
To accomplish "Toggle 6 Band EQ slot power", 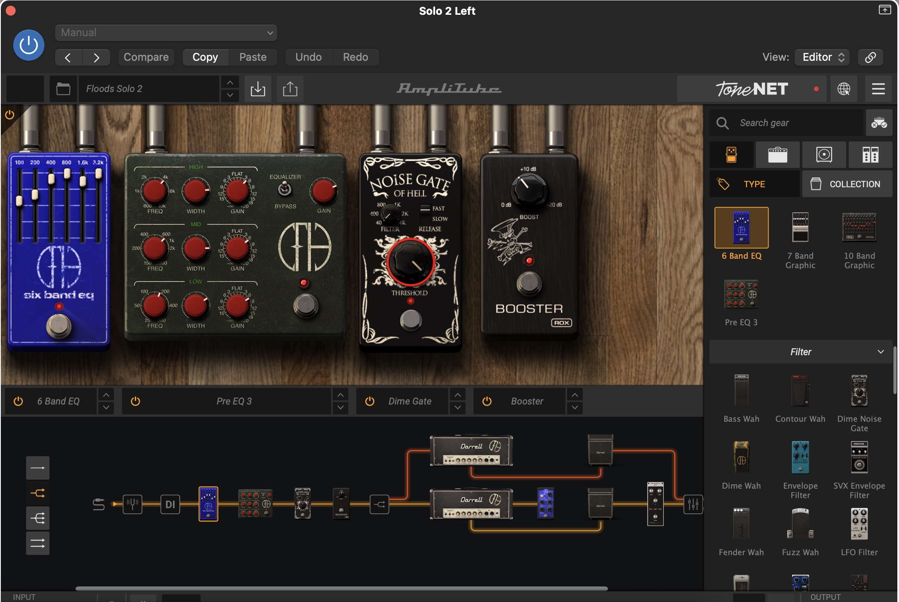I will [x=19, y=401].
